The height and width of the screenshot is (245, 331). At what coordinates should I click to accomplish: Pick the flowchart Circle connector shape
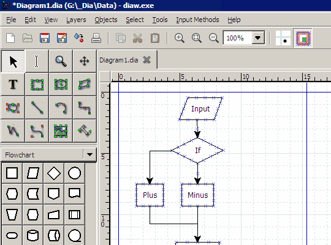75,173
